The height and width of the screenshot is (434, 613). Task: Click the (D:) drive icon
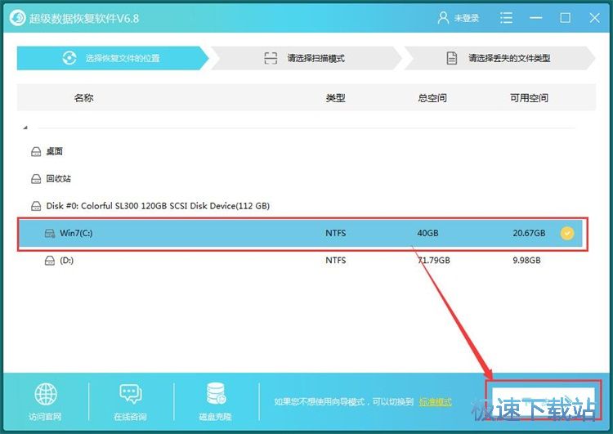(50, 261)
